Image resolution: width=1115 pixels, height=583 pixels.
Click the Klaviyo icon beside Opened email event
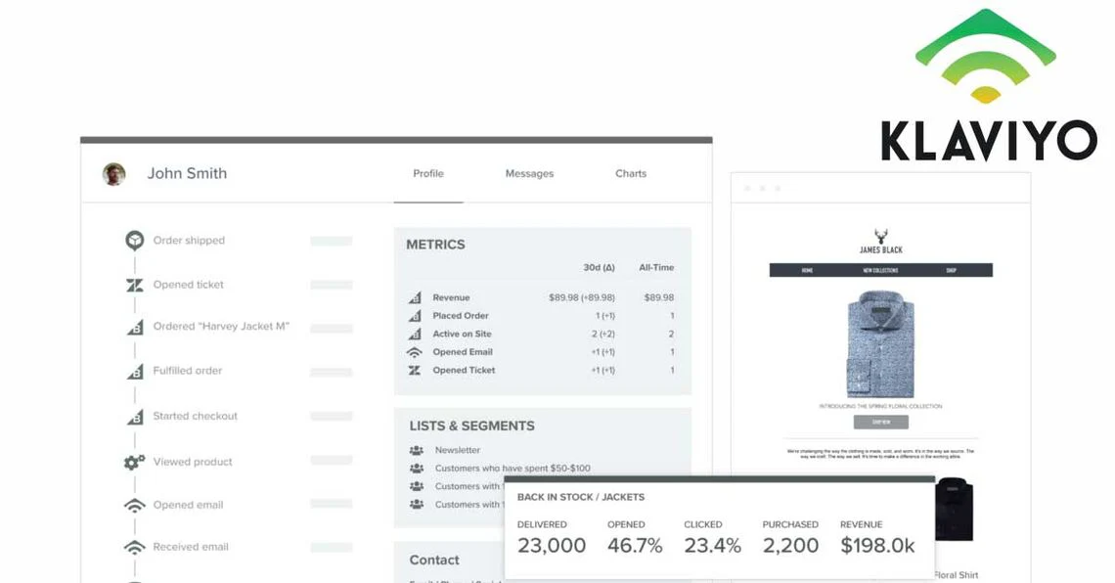[134, 506]
